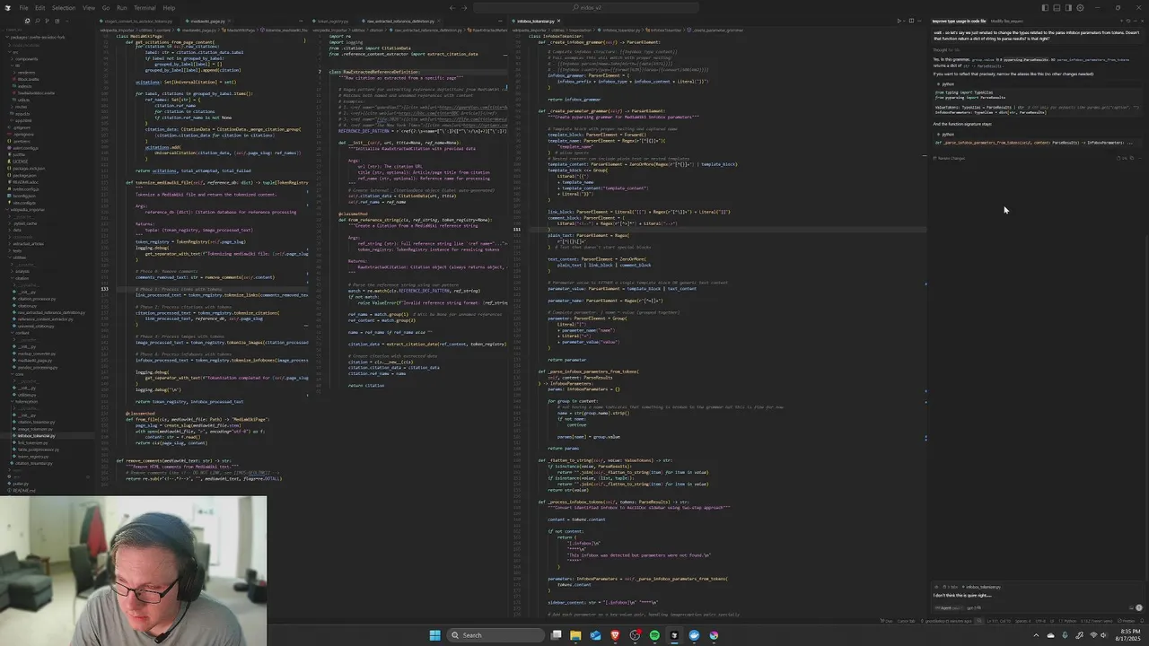Open Task View from taskbar
This screenshot has height=646, width=1149.
coord(556,635)
